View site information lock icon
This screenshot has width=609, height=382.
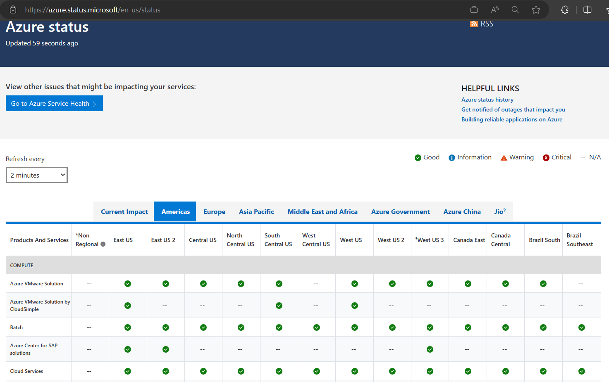click(13, 10)
